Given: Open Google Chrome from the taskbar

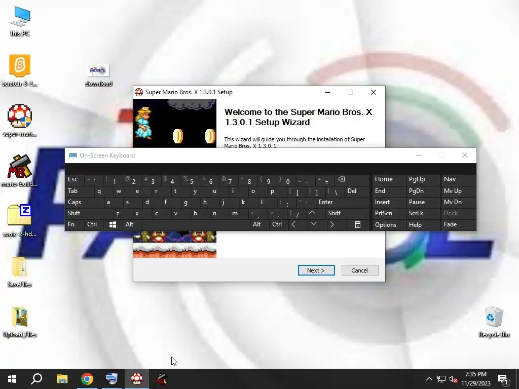Looking at the screenshot, I should [87, 379].
